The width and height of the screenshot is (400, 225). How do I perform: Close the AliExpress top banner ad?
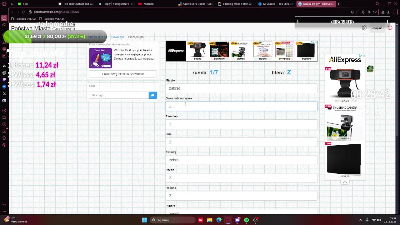(x=316, y=42)
